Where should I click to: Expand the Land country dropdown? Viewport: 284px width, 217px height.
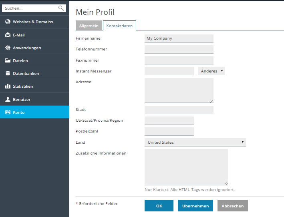(195, 142)
